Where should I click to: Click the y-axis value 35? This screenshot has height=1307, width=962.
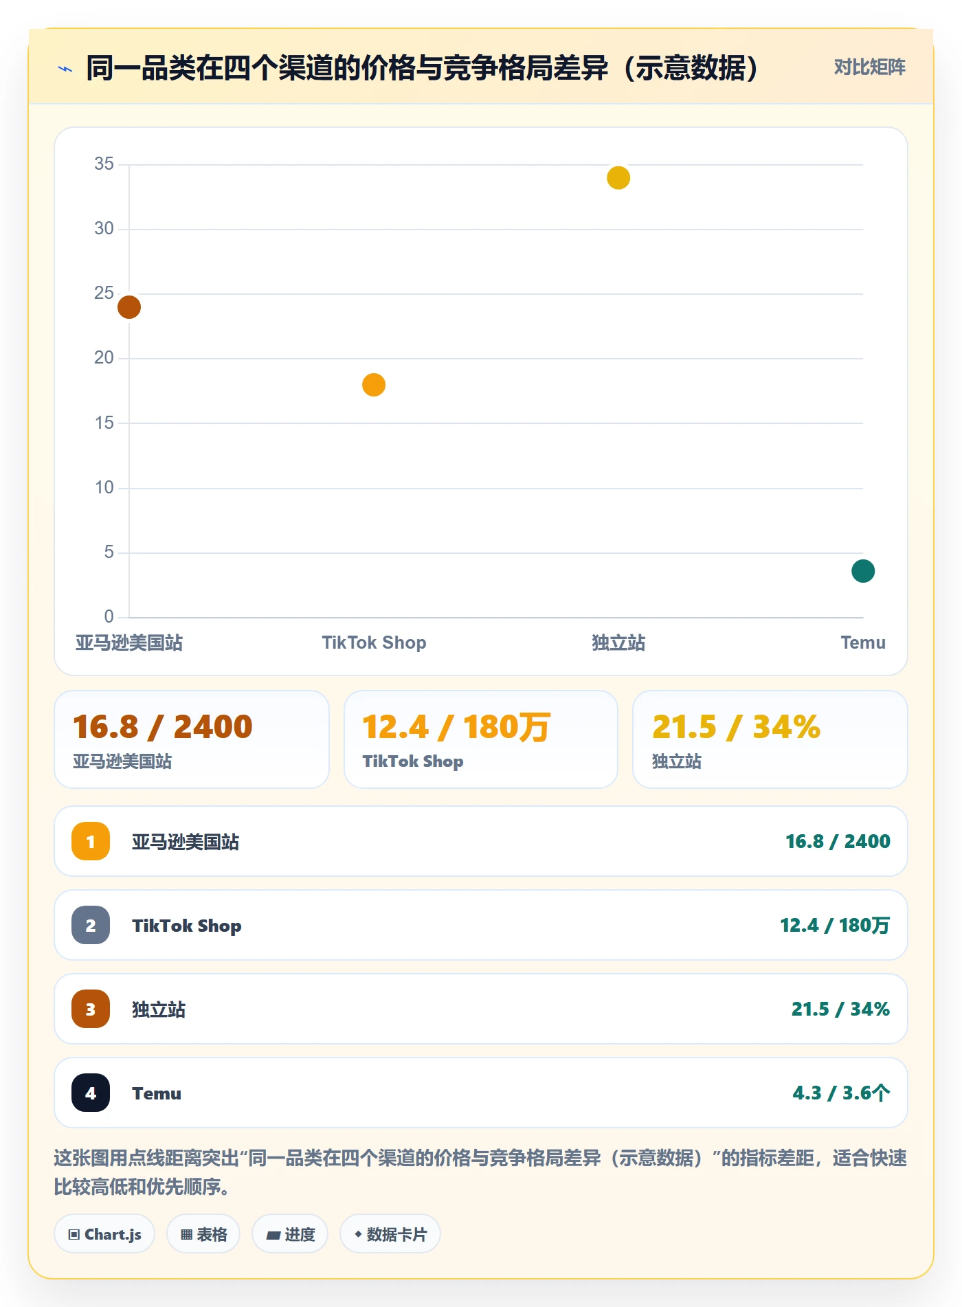pyautogui.click(x=104, y=164)
